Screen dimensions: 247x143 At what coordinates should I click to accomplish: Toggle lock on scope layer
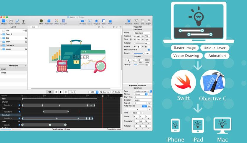tap(26, 49)
